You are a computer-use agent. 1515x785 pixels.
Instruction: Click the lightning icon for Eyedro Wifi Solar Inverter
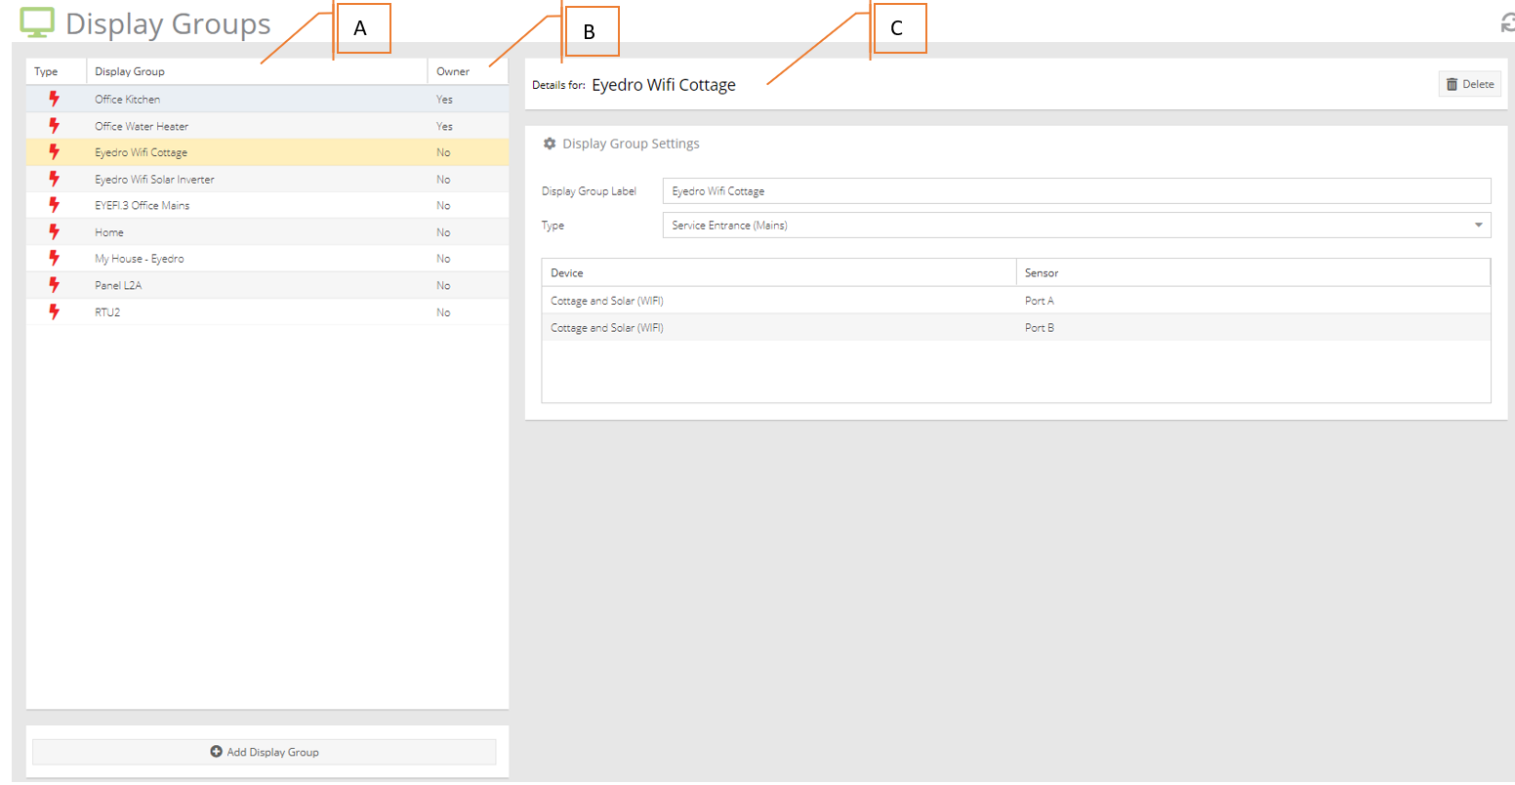coord(54,179)
